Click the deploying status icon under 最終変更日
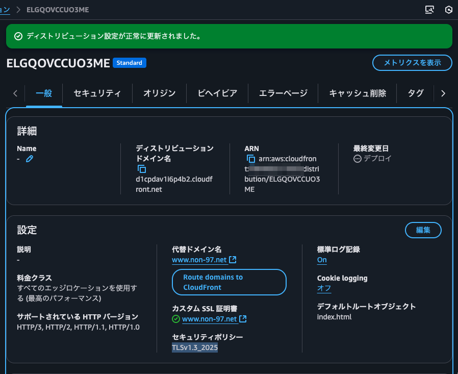The width and height of the screenshot is (458, 374). pyautogui.click(x=358, y=159)
